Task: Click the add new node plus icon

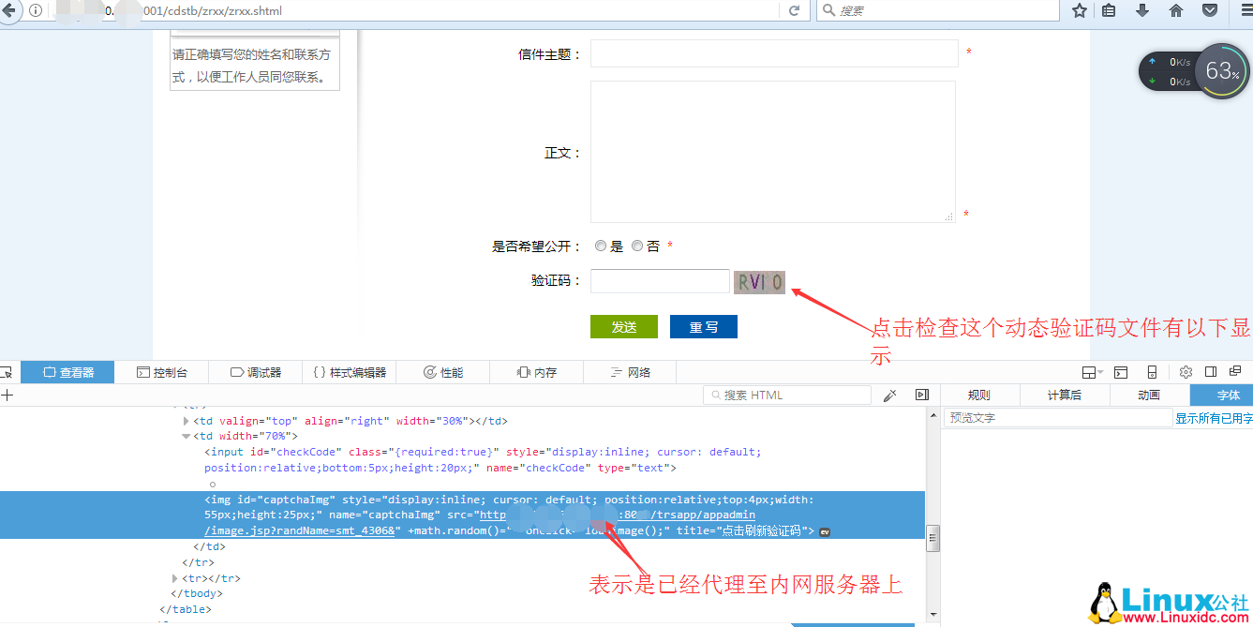Action: coord(7,396)
